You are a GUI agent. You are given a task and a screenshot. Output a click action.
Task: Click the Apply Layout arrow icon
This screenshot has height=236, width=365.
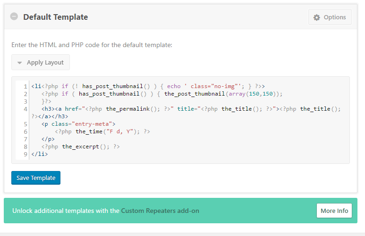pyautogui.click(x=19, y=63)
